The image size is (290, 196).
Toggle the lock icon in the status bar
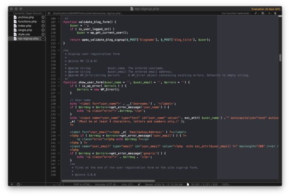(139, 184)
